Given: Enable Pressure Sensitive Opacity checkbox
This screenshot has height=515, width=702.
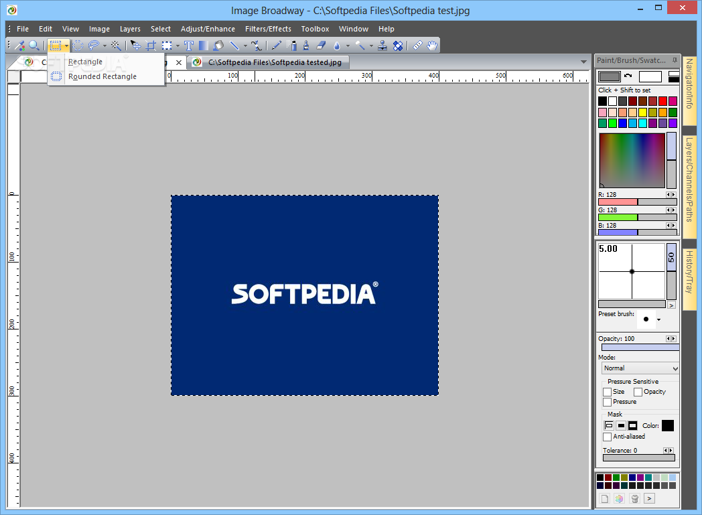Looking at the screenshot, I should pos(638,392).
